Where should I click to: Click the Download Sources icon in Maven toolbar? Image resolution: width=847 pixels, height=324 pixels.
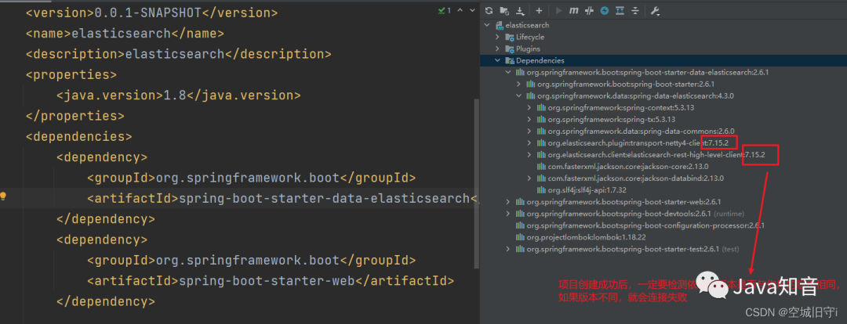click(520, 11)
